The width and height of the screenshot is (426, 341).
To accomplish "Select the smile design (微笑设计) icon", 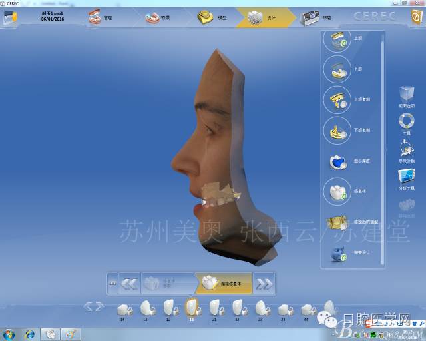I will coord(337,253).
